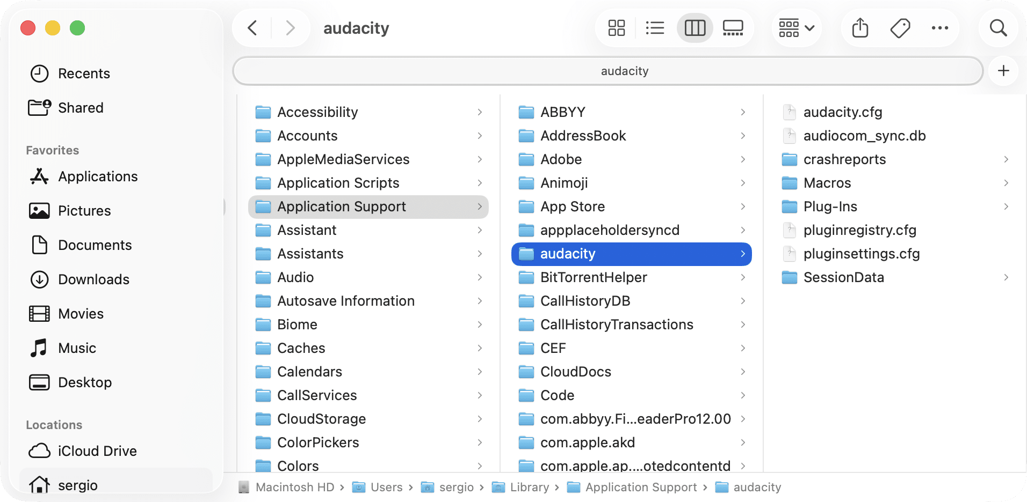Click the Search magnifier icon

point(998,28)
